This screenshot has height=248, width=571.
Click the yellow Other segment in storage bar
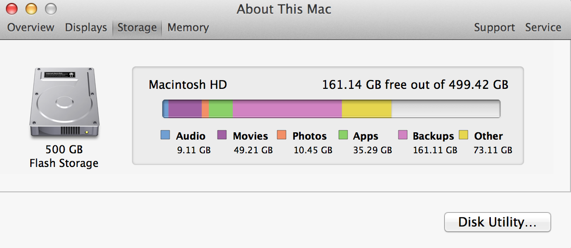[x=367, y=109]
